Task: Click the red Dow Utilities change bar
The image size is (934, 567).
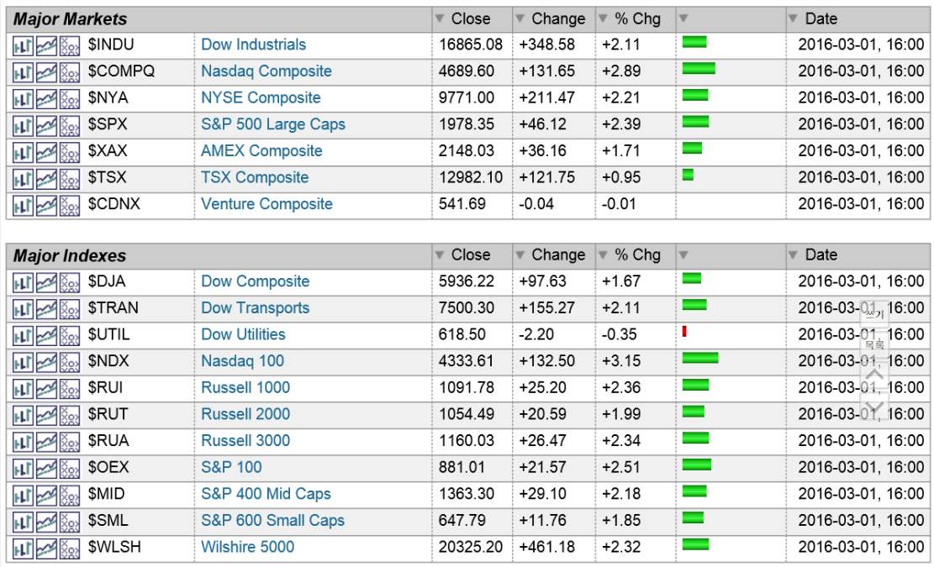Action: (685, 332)
